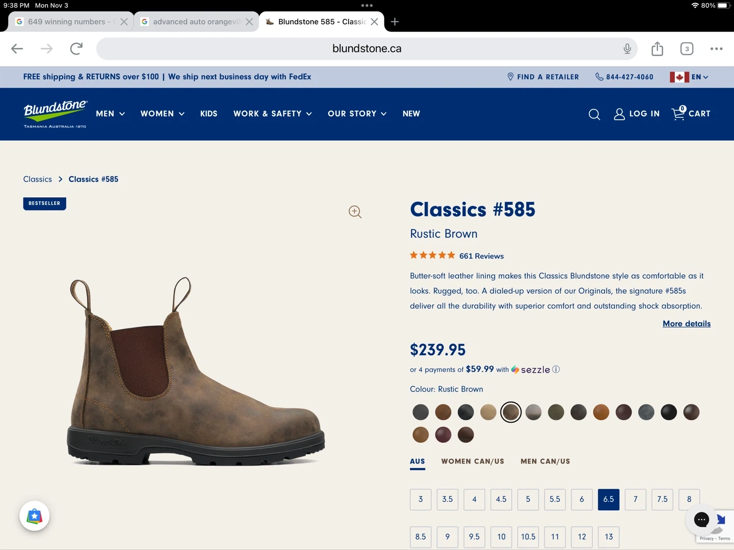Select size 13

pos(609,537)
